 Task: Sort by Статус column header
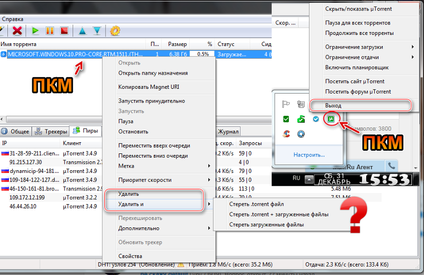pyautogui.click(x=232, y=44)
